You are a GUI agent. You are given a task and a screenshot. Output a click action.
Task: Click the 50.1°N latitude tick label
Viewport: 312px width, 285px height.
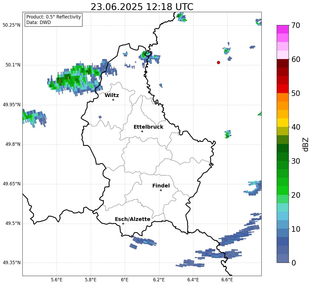pyautogui.click(x=13, y=65)
